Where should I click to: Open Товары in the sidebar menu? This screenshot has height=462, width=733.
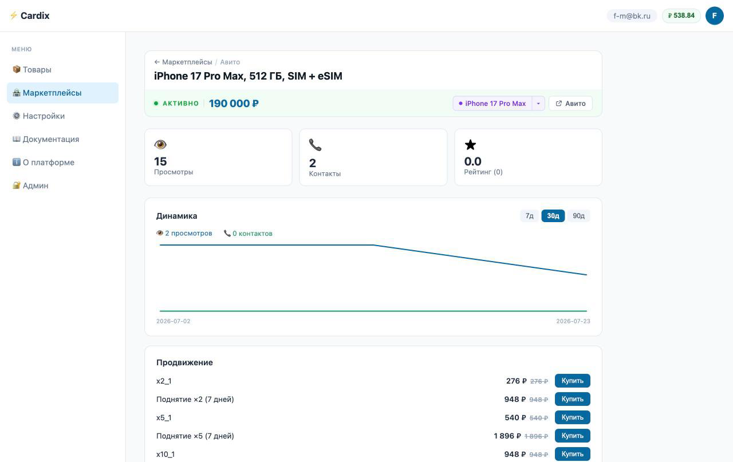pos(63,69)
